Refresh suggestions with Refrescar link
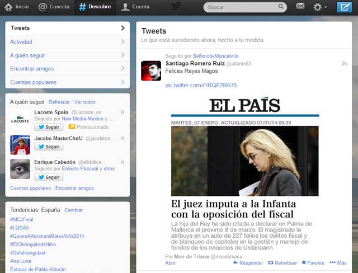This screenshot has height=273, width=358. click(59, 102)
